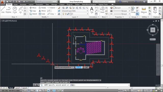
Task: Expand the Draw panel
Action: [x=14, y=17]
